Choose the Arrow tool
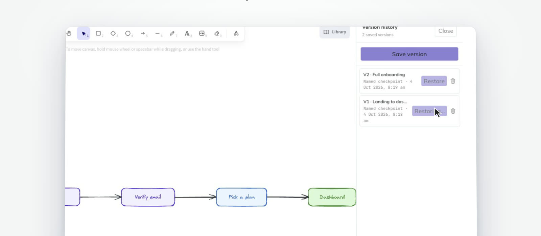Image resolution: width=541 pixels, height=236 pixels. tap(143, 33)
